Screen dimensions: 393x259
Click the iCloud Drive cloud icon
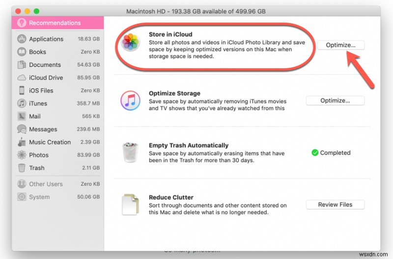point(22,78)
